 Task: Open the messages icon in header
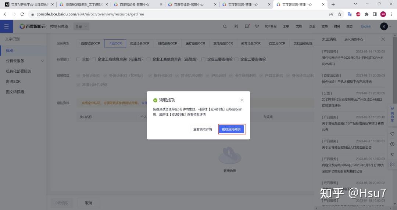coord(247,26)
